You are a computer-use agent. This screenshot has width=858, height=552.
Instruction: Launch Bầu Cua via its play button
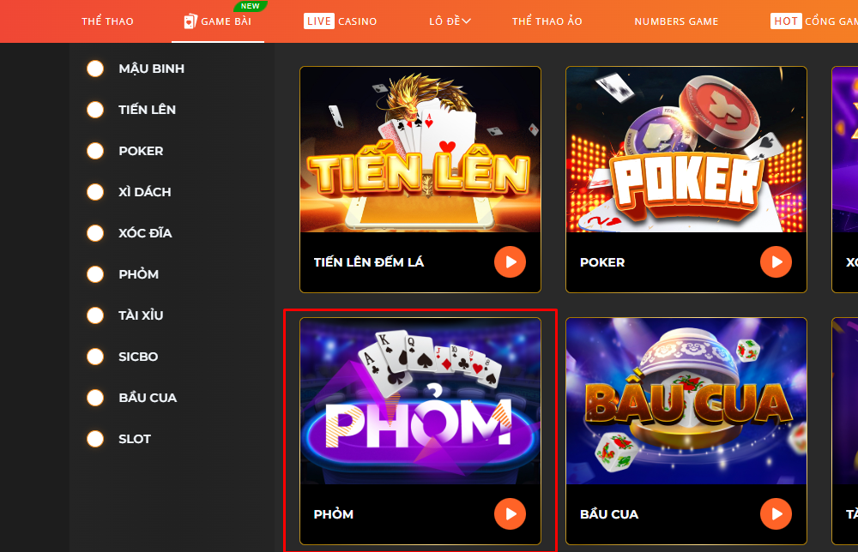point(776,513)
